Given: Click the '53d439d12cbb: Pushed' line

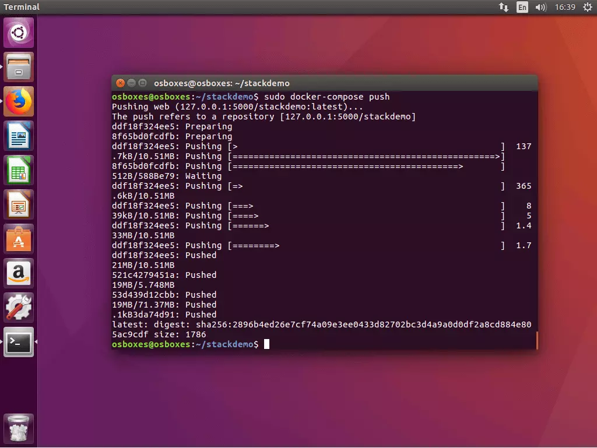Looking at the screenshot, I should tap(164, 295).
